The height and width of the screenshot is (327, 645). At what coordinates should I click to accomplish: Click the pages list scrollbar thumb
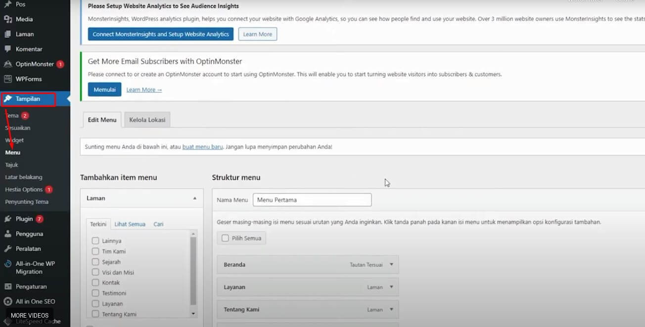point(193,271)
